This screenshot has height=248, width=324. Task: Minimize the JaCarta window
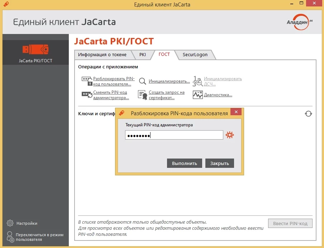click(x=292, y=4)
